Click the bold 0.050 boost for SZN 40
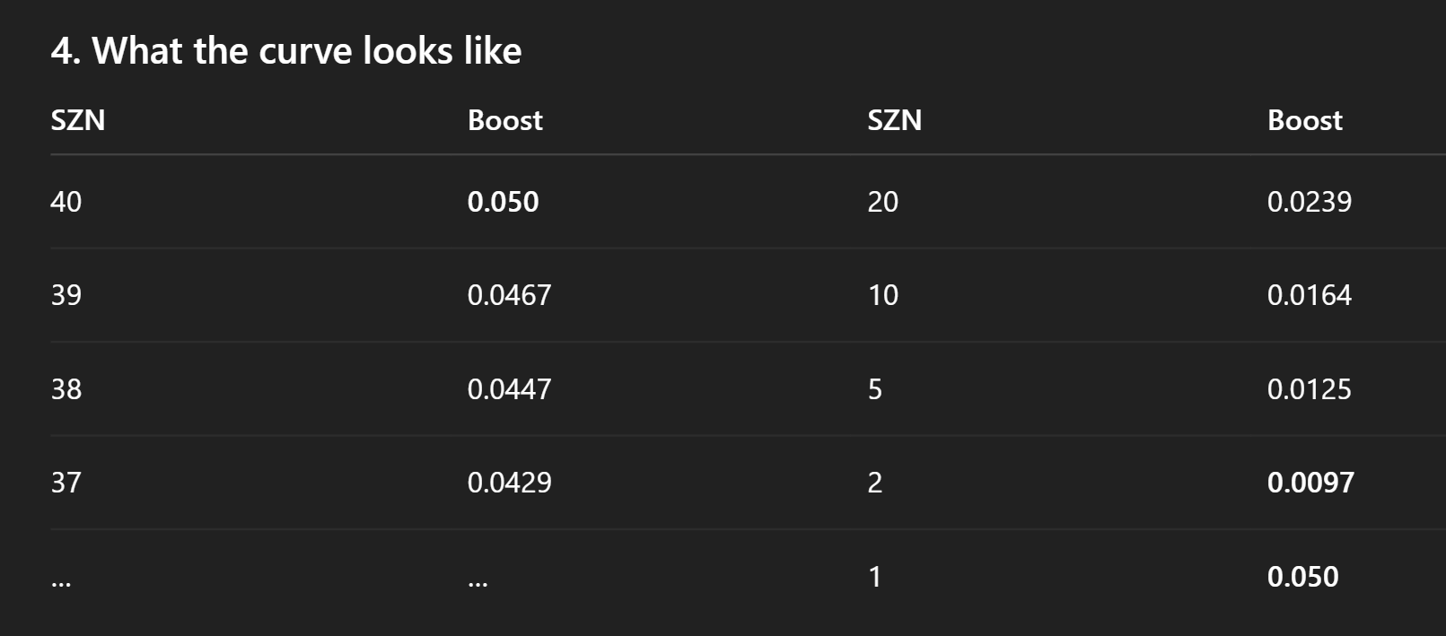This screenshot has width=1446, height=636. click(504, 202)
